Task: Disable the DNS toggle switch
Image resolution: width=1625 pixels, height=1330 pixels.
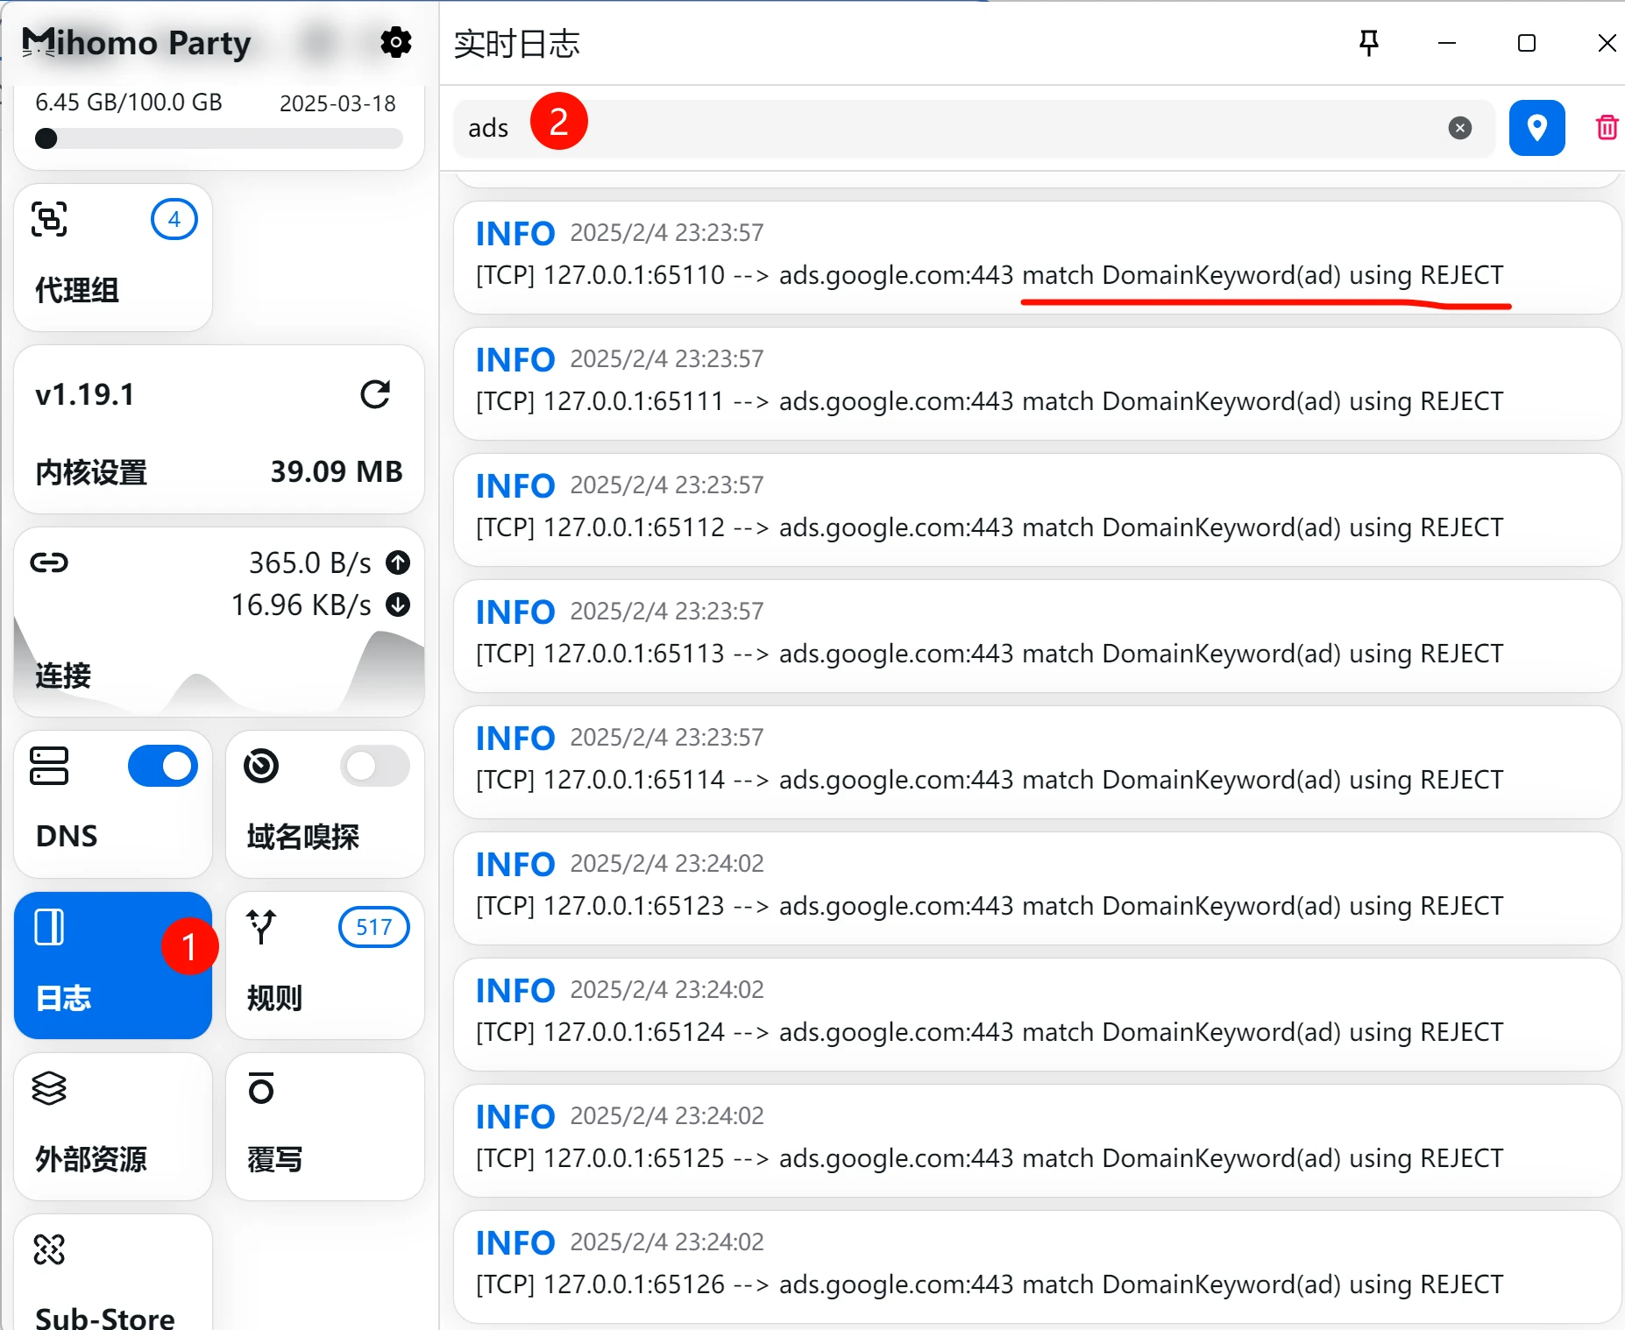Action: coord(163,766)
